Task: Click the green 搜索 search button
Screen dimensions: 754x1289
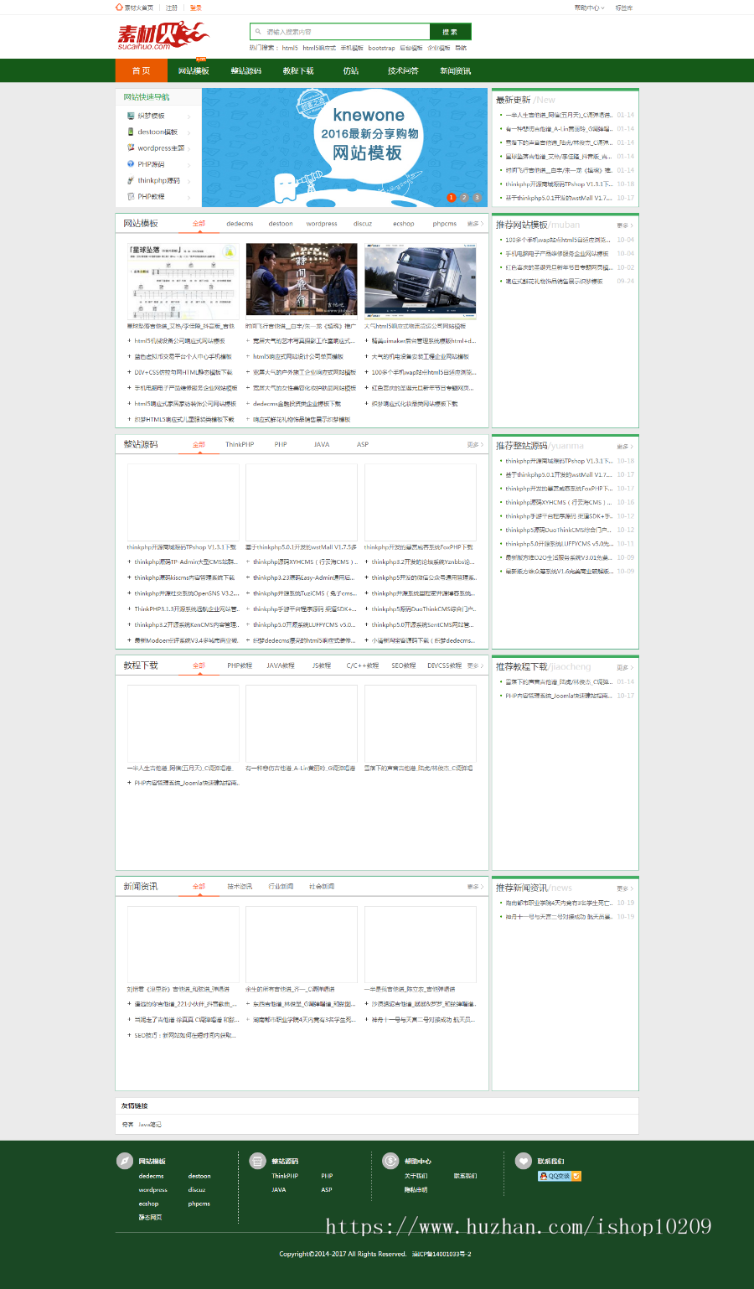Action: click(x=452, y=30)
